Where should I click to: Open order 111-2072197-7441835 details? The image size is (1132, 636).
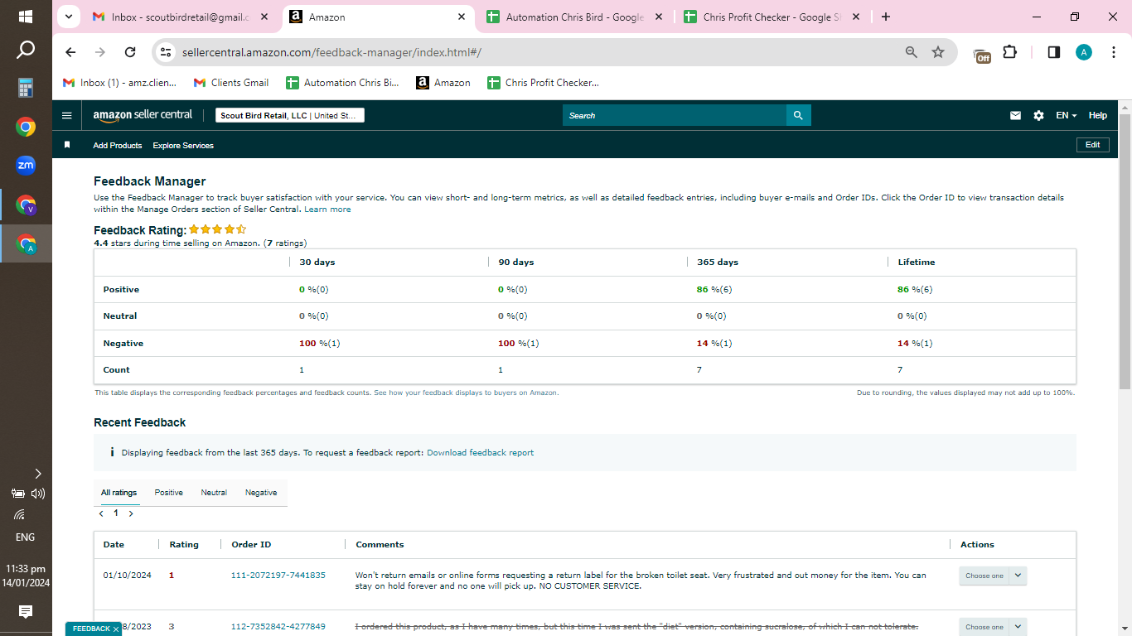[x=278, y=576]
